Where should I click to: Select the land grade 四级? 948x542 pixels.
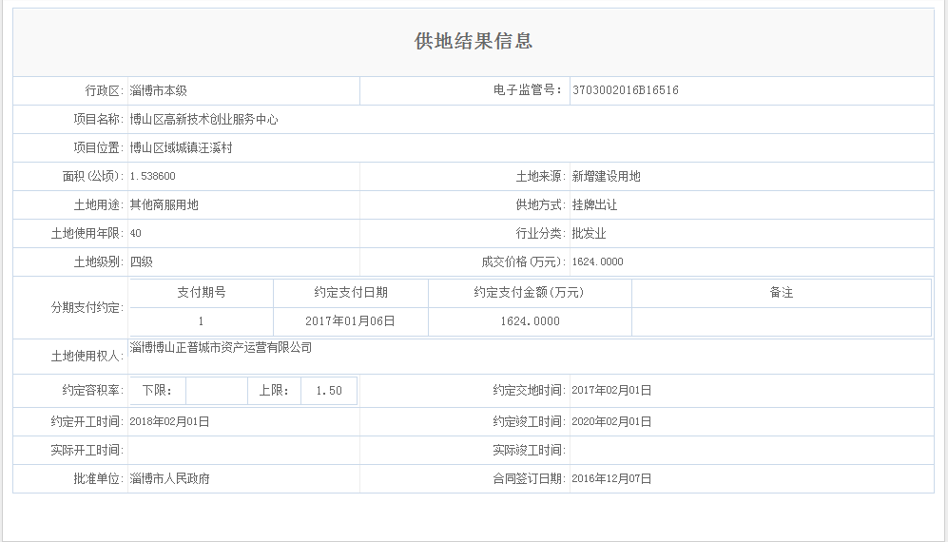point(142,261)
